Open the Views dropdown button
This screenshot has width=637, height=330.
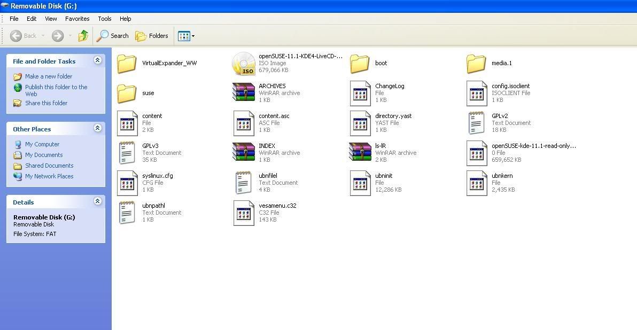[186, 36]
